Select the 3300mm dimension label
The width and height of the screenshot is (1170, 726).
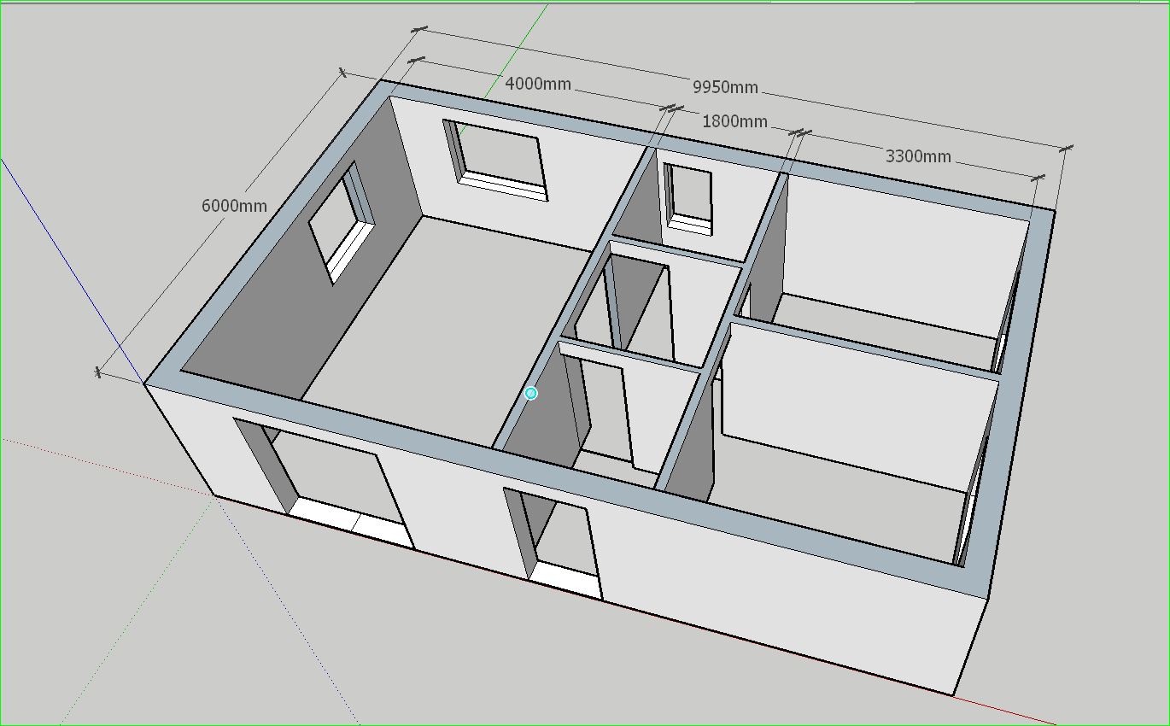click(x=918, y=156)
